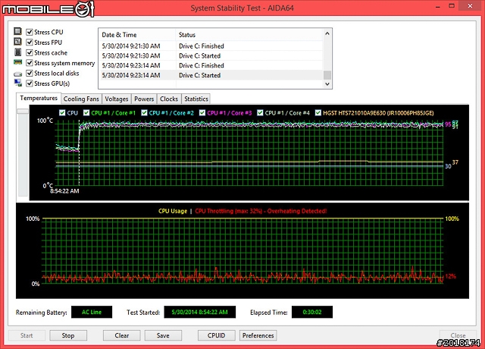Open the CPUID panel button
485x349 pixels.
click(216, 335)
